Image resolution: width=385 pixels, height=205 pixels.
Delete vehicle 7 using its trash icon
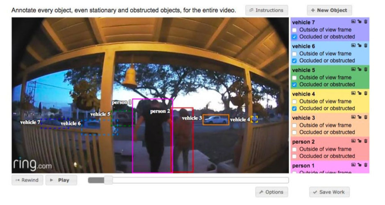(x=366, y=22)
